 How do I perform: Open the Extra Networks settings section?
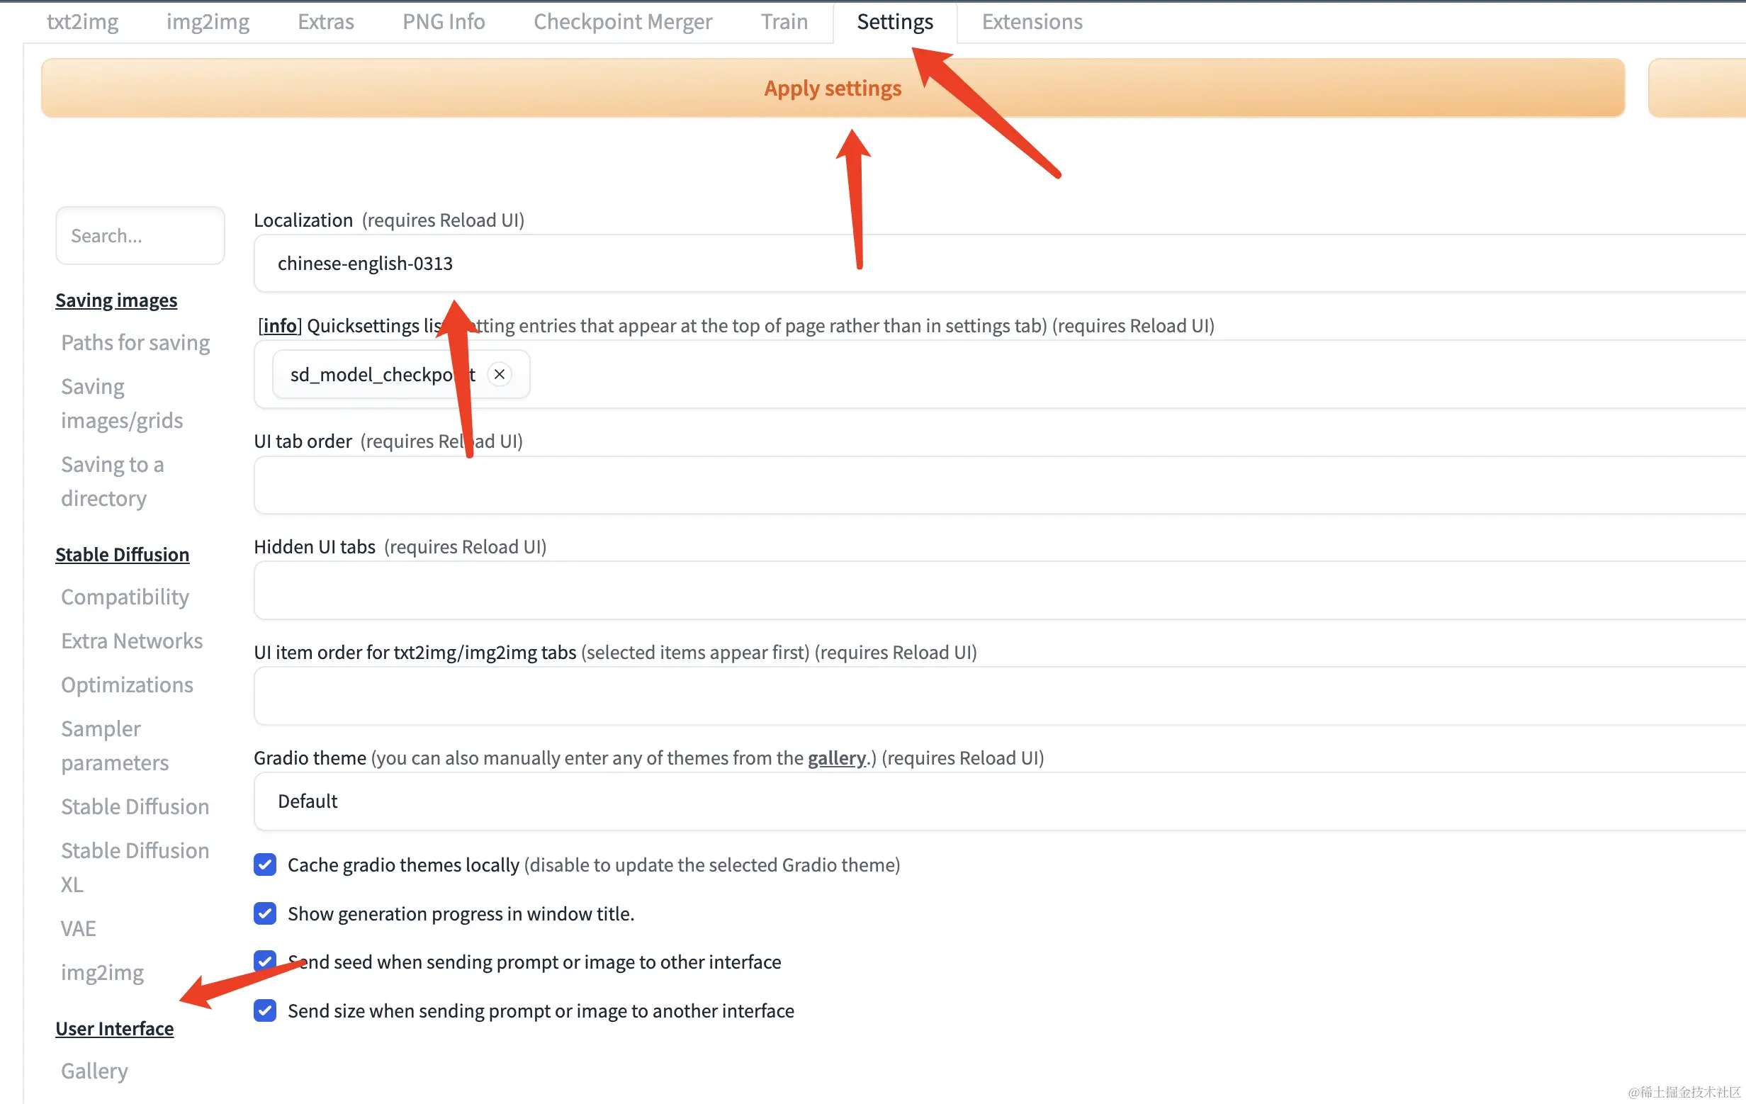132,641
